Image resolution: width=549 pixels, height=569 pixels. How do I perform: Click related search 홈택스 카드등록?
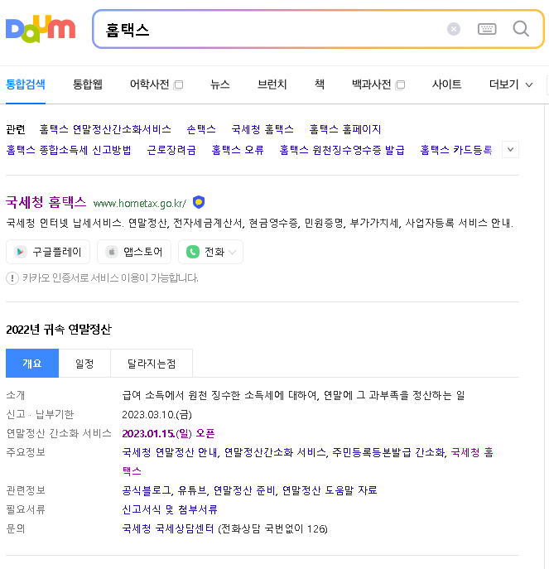[x=455, y=150]
